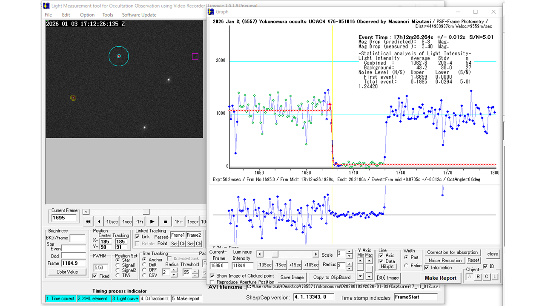This screenshot has height=306, width=545.
Task: Select the Drift star tracking option
Action: click(145, 265)
